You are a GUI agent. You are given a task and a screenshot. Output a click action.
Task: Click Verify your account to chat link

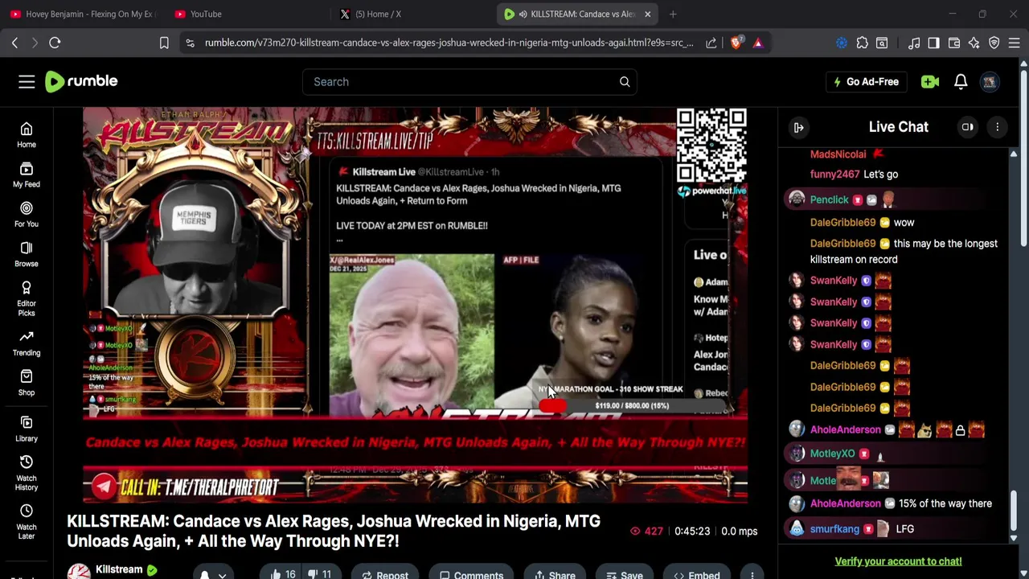click(x=898, y=561)
